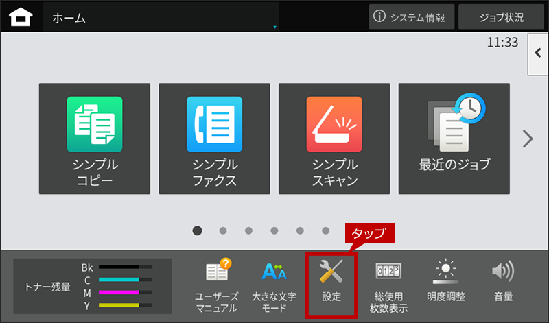
Task: Open the ユーザーズマニュアル user manual icon
Action: (215, 285)
